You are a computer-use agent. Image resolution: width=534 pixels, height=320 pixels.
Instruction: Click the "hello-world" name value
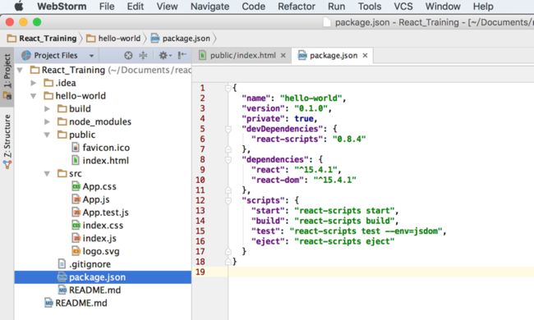coord(311,98)
